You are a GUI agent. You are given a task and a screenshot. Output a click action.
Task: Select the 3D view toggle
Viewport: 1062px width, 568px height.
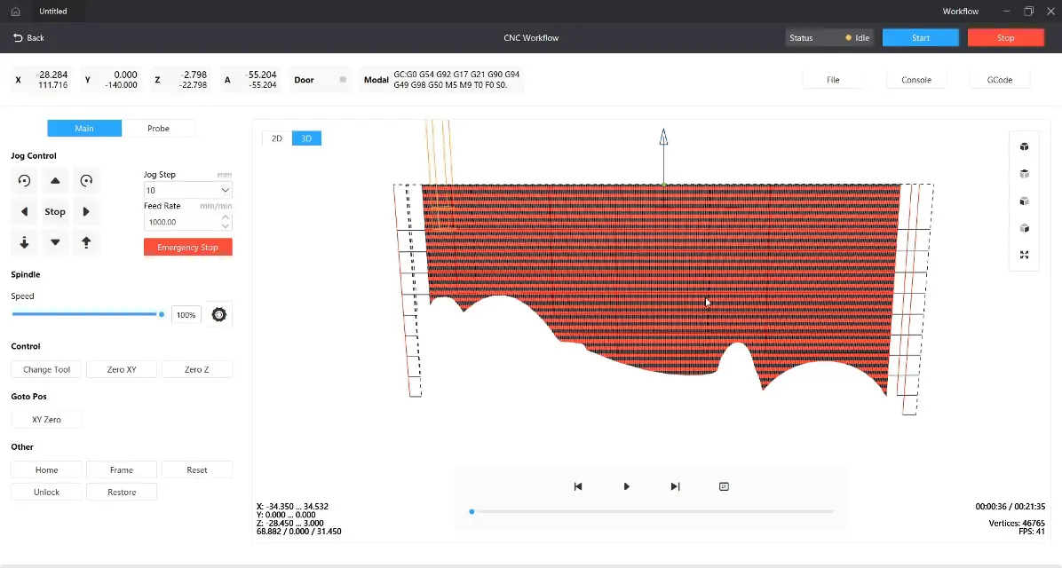(306, 138)
